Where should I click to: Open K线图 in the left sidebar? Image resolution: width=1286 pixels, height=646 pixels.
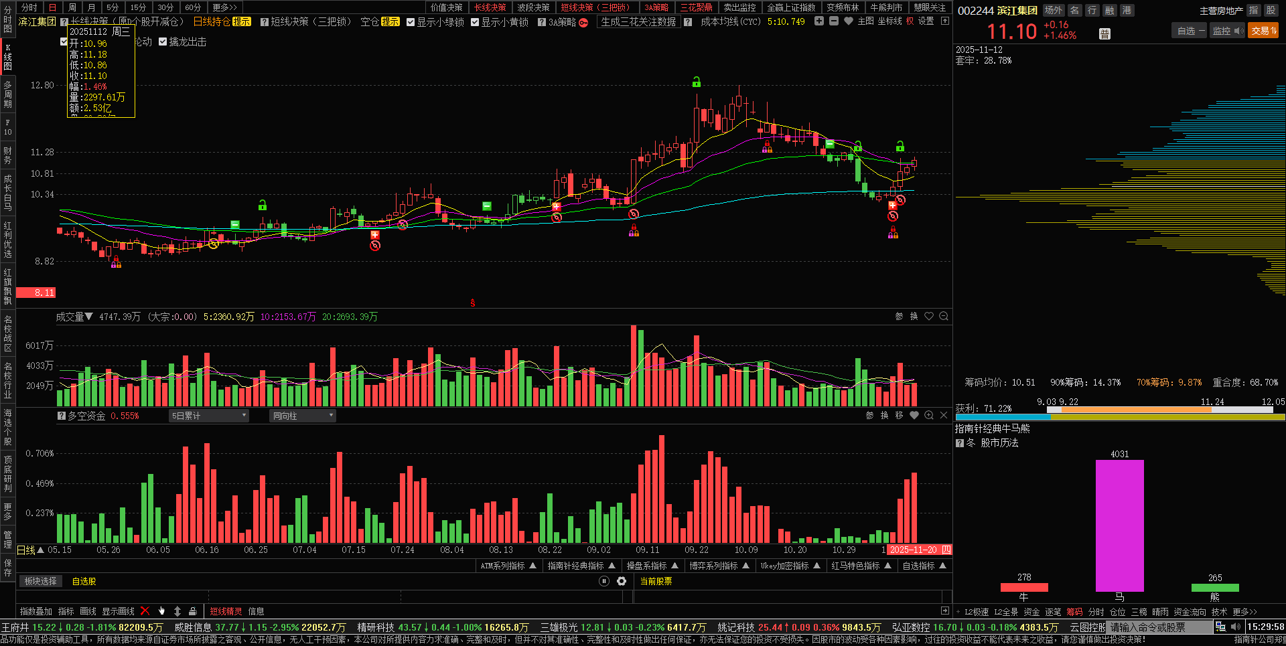point(7,58)
